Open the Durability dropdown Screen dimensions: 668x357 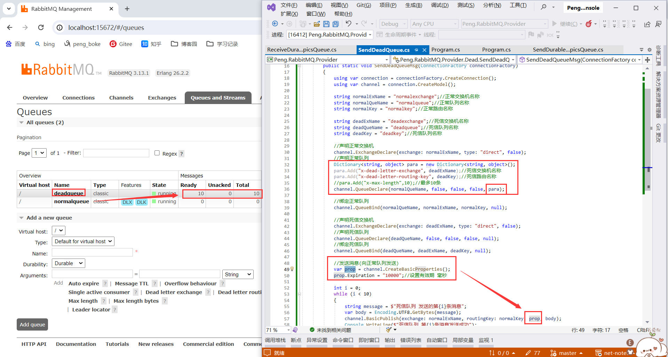coord(68,263)
